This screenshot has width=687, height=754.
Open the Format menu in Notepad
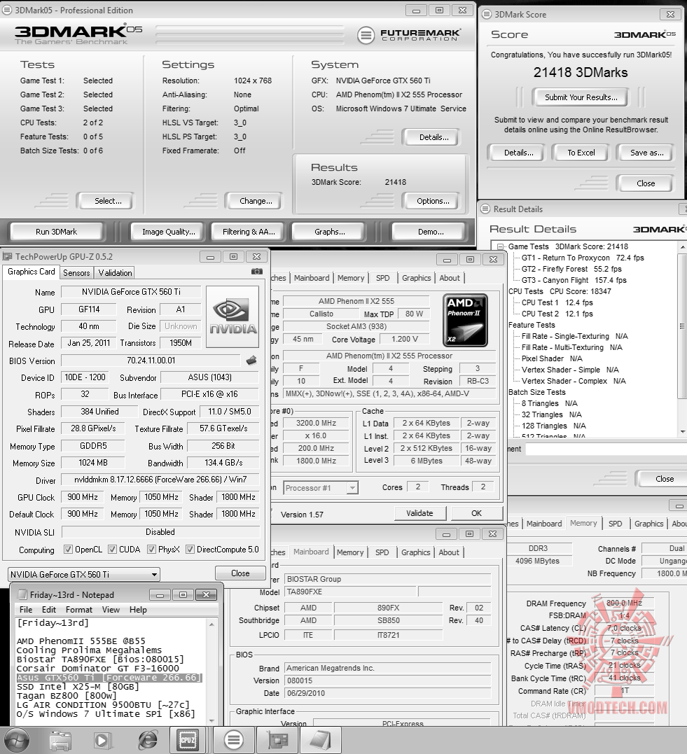[x=79, y=609]
